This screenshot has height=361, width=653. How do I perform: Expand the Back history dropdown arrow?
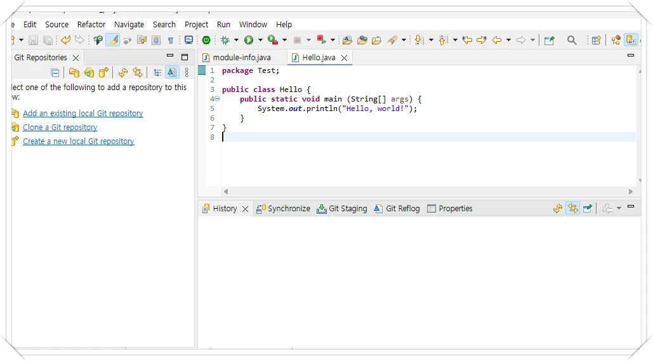point(508,40)
